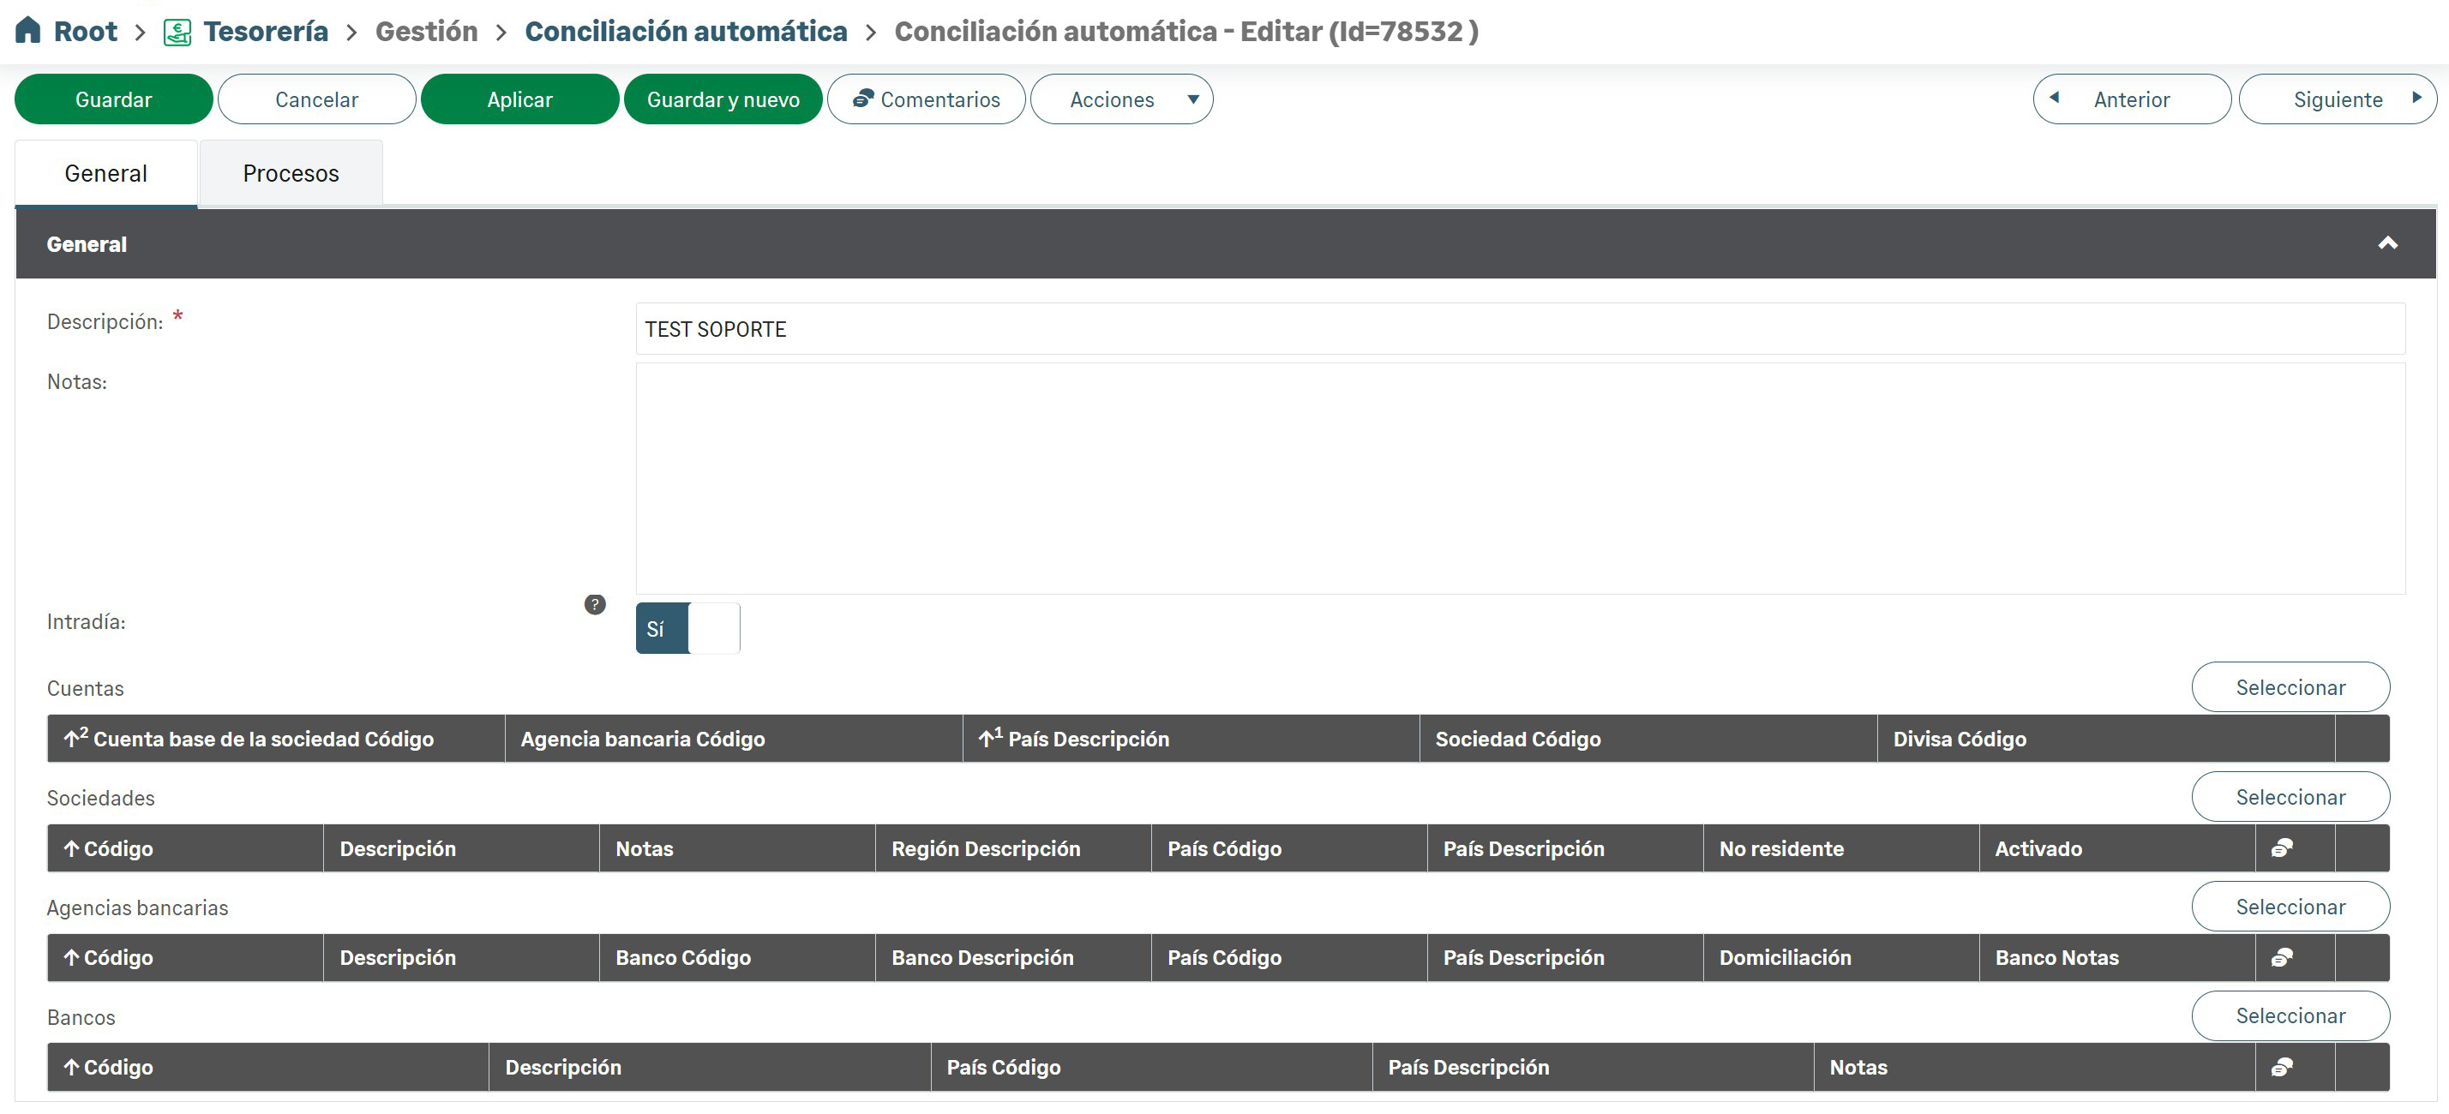Go to Anterior record

click(x=2130, y=99)
